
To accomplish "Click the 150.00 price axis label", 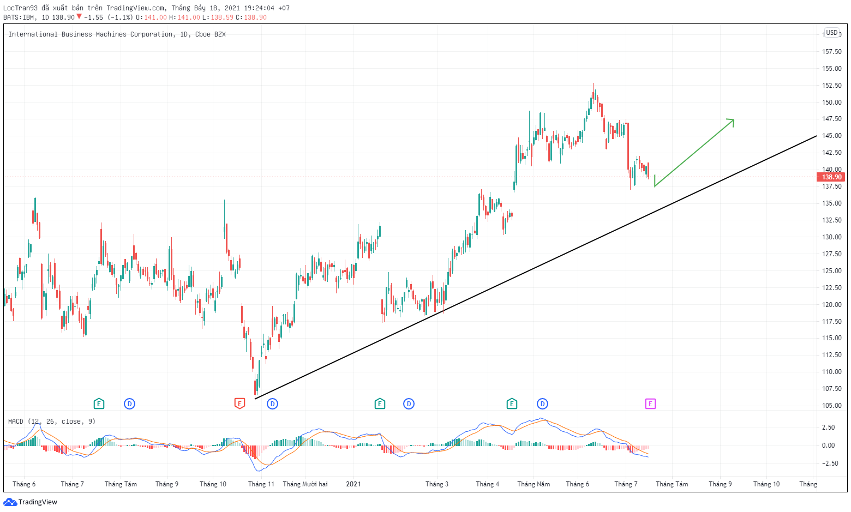I will point(831,103).
